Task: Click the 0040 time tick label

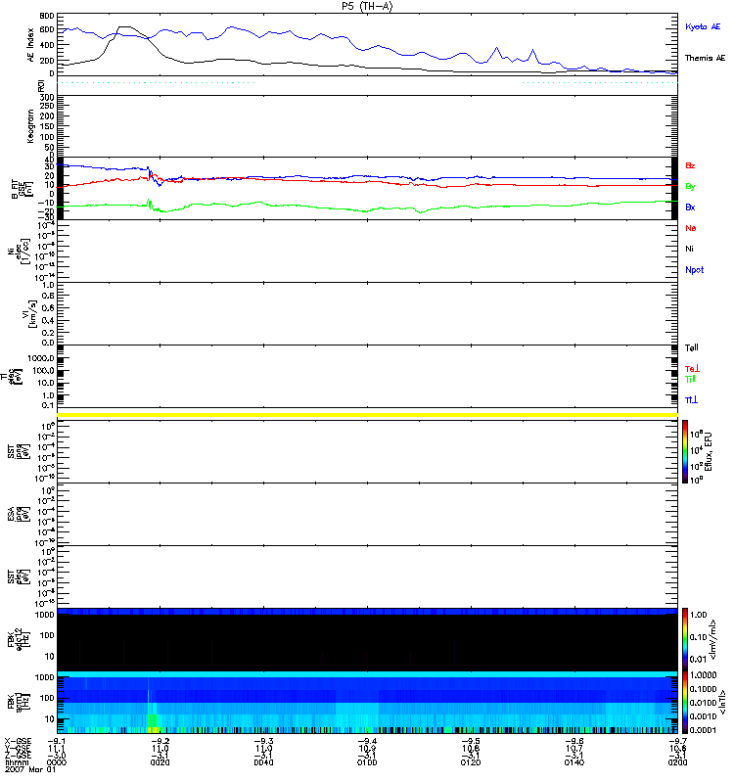Action: point(263,762)
